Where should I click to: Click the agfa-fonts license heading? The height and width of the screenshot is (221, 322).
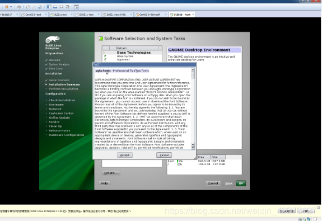[122, 70]
